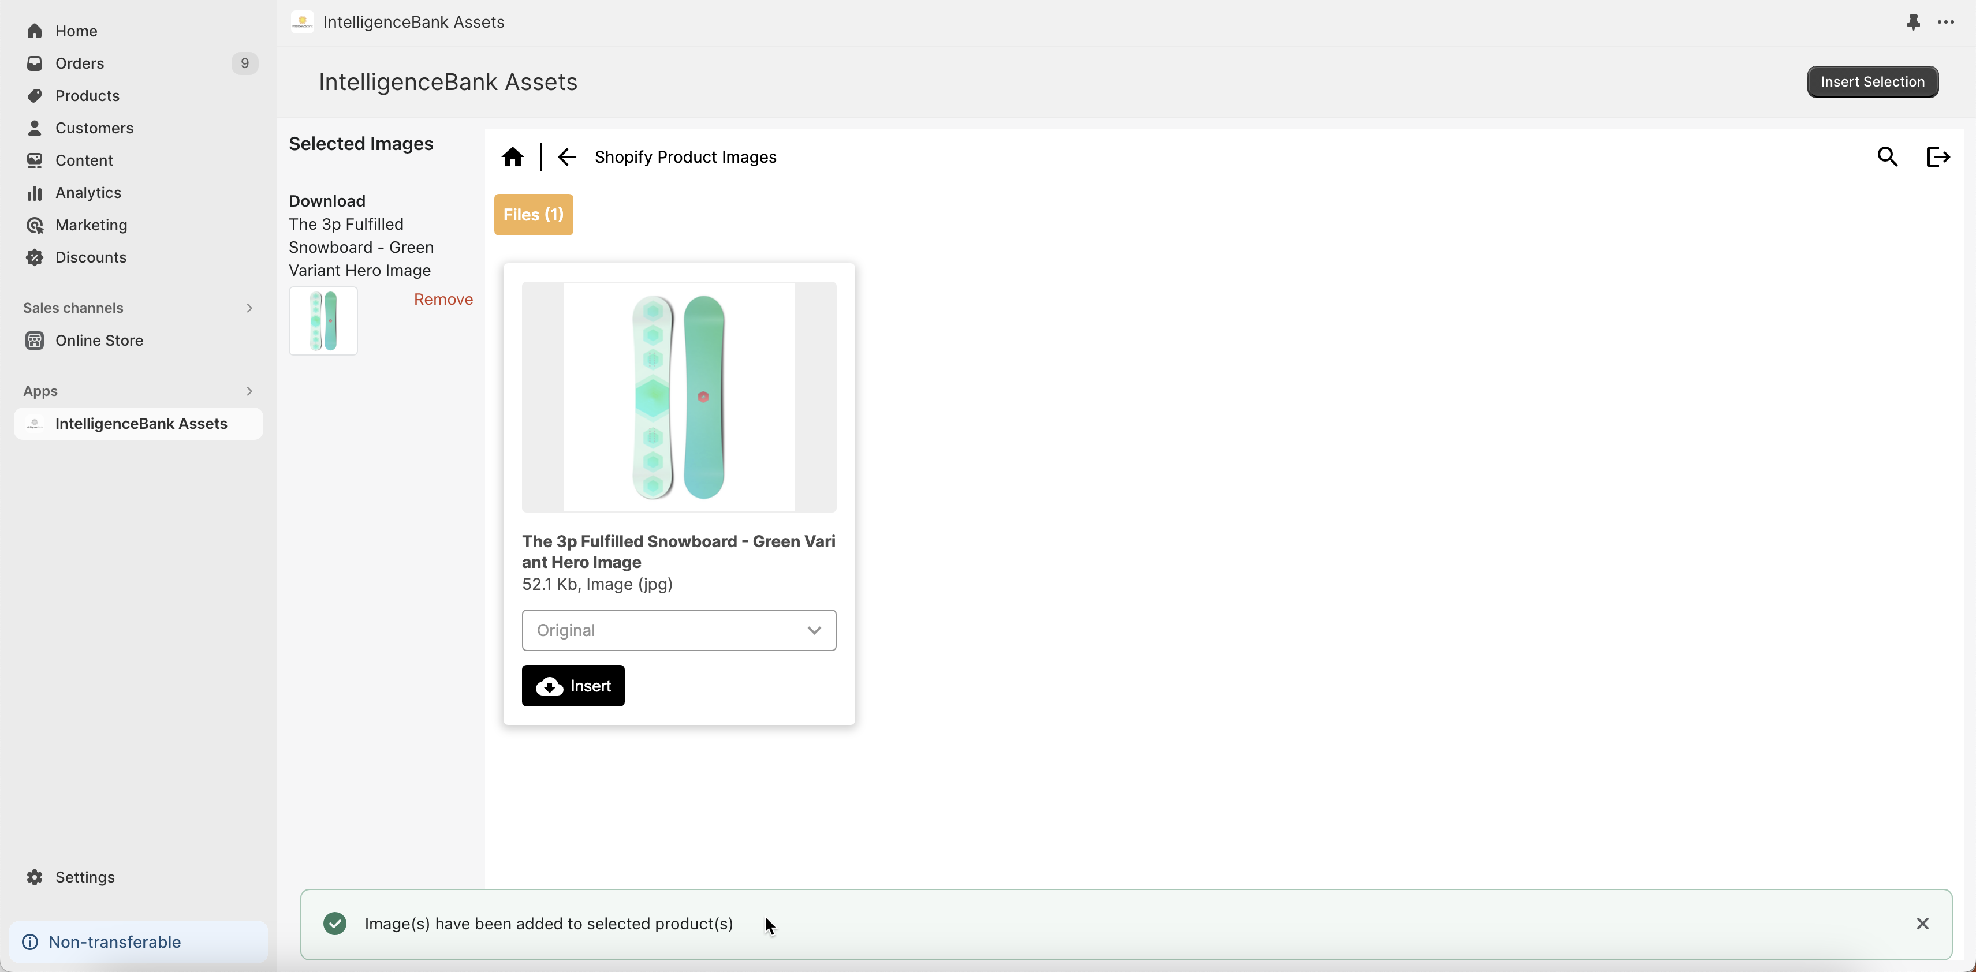Click the home icon in asset browser
Screen dimensions: 1976x972
[512, 157]
